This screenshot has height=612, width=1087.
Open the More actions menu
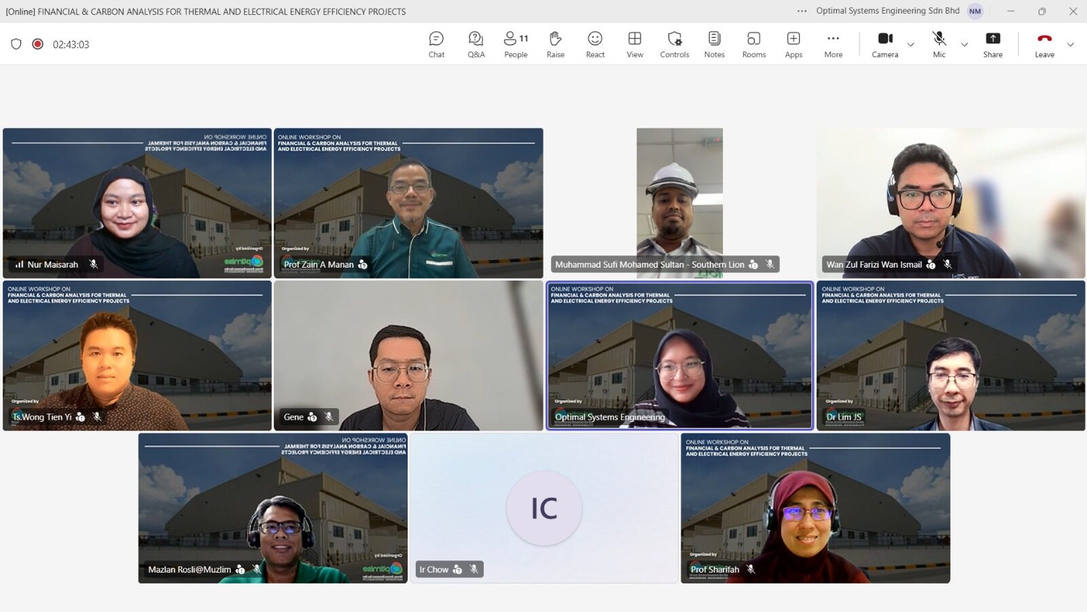tap(834, 45)
